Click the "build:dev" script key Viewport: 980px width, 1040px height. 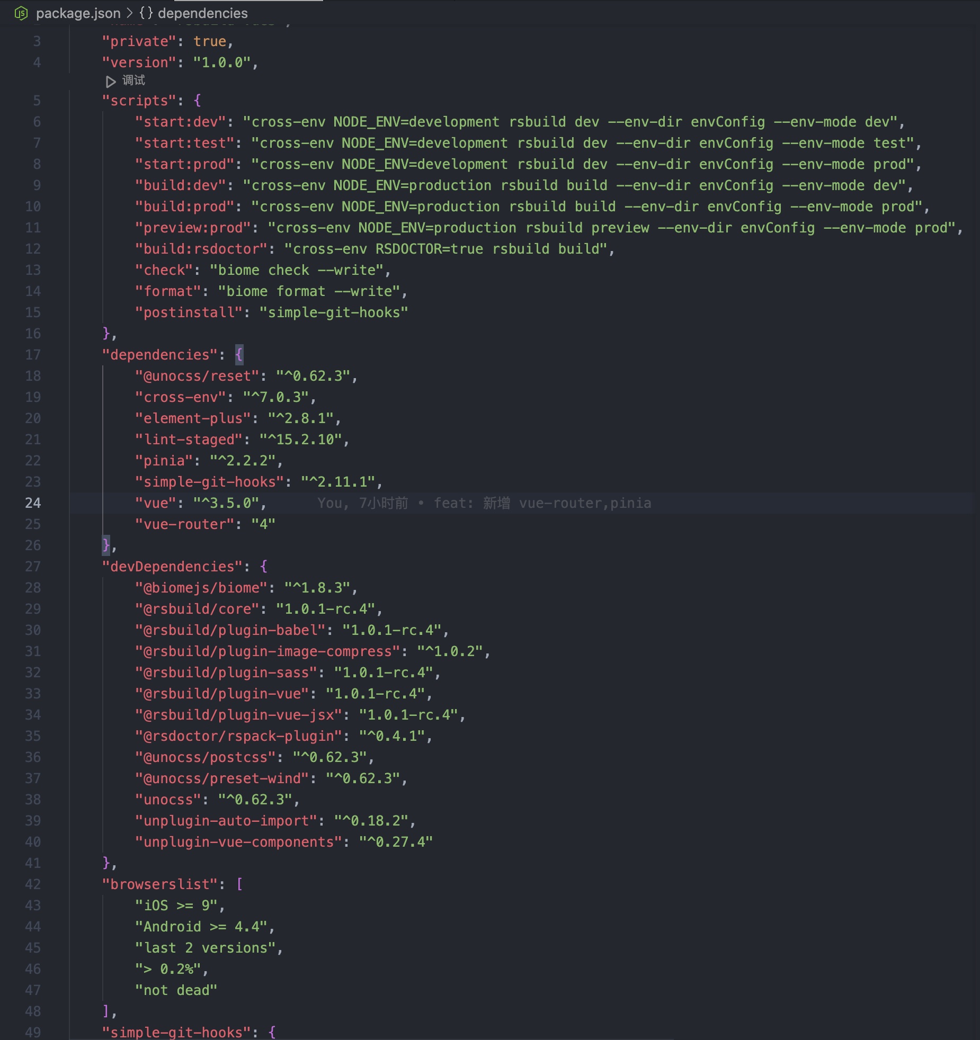(x=181, y=185)
